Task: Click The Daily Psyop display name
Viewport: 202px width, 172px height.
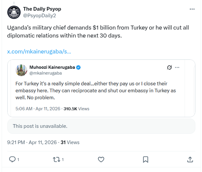Action: click(42, 9)
